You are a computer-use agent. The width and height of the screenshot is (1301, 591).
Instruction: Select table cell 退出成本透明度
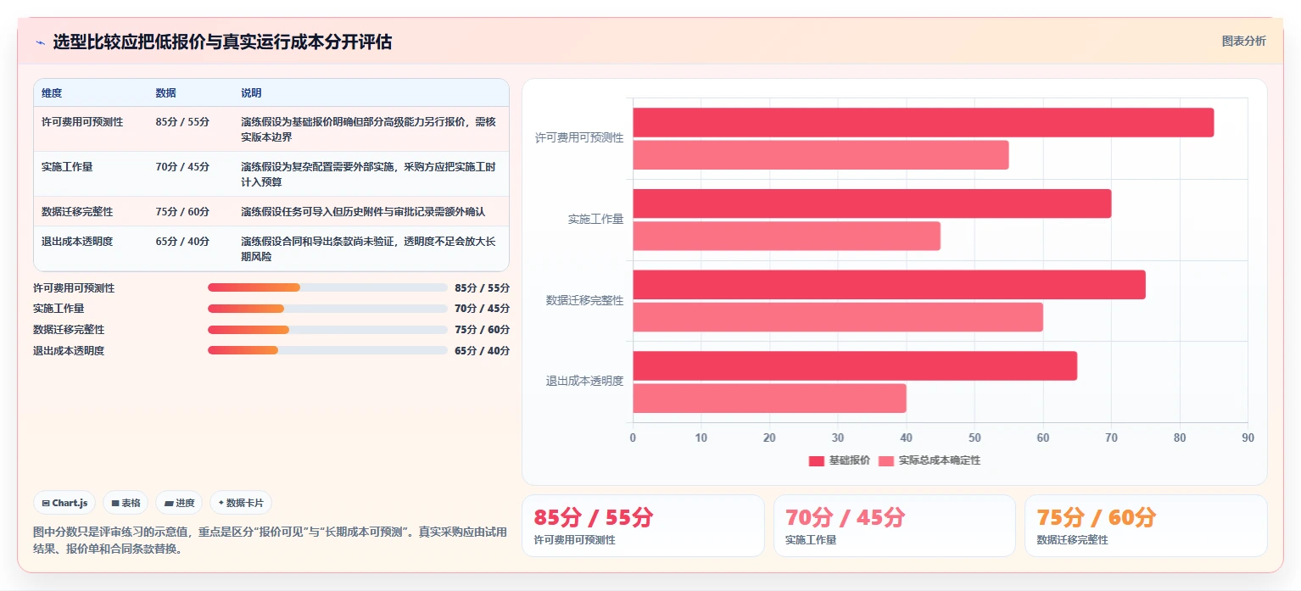click(77, 242)
